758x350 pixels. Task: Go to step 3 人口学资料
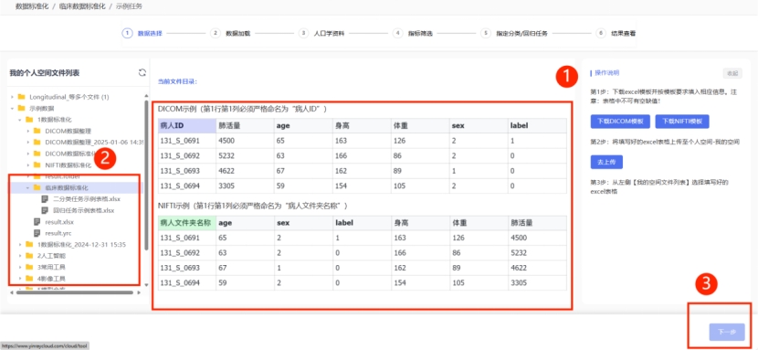[x=321, y=34]
